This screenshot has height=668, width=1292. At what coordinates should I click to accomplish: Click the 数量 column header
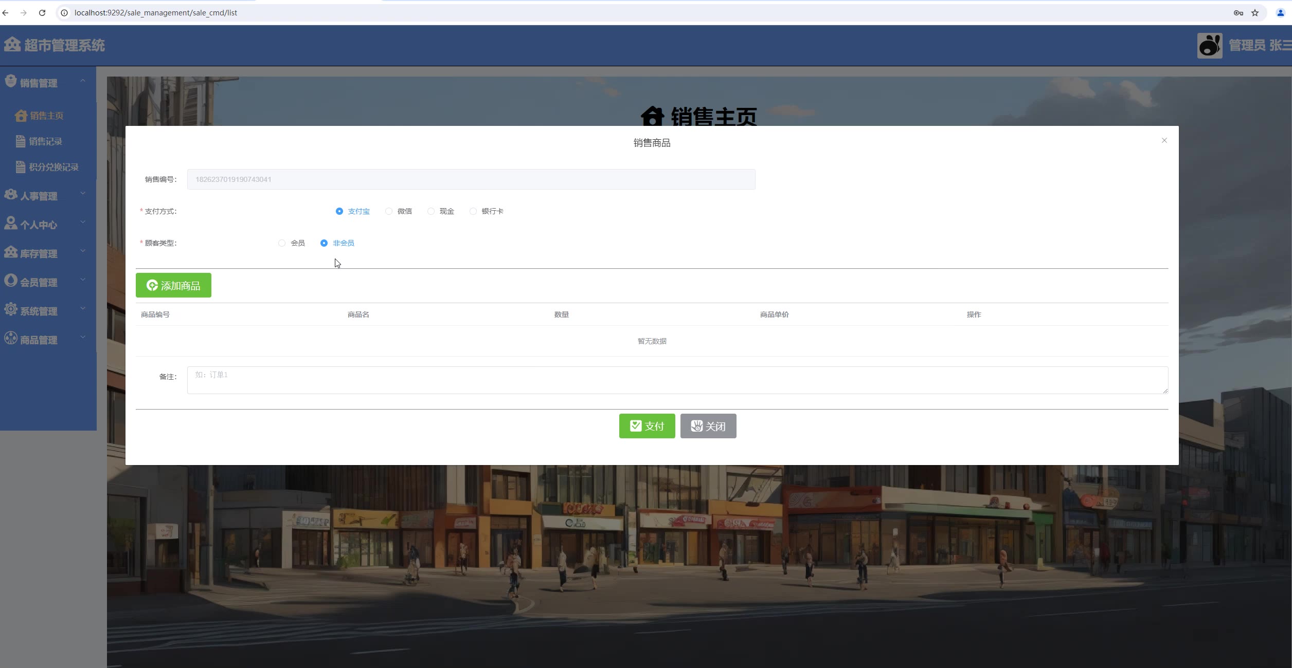(562, 314)
